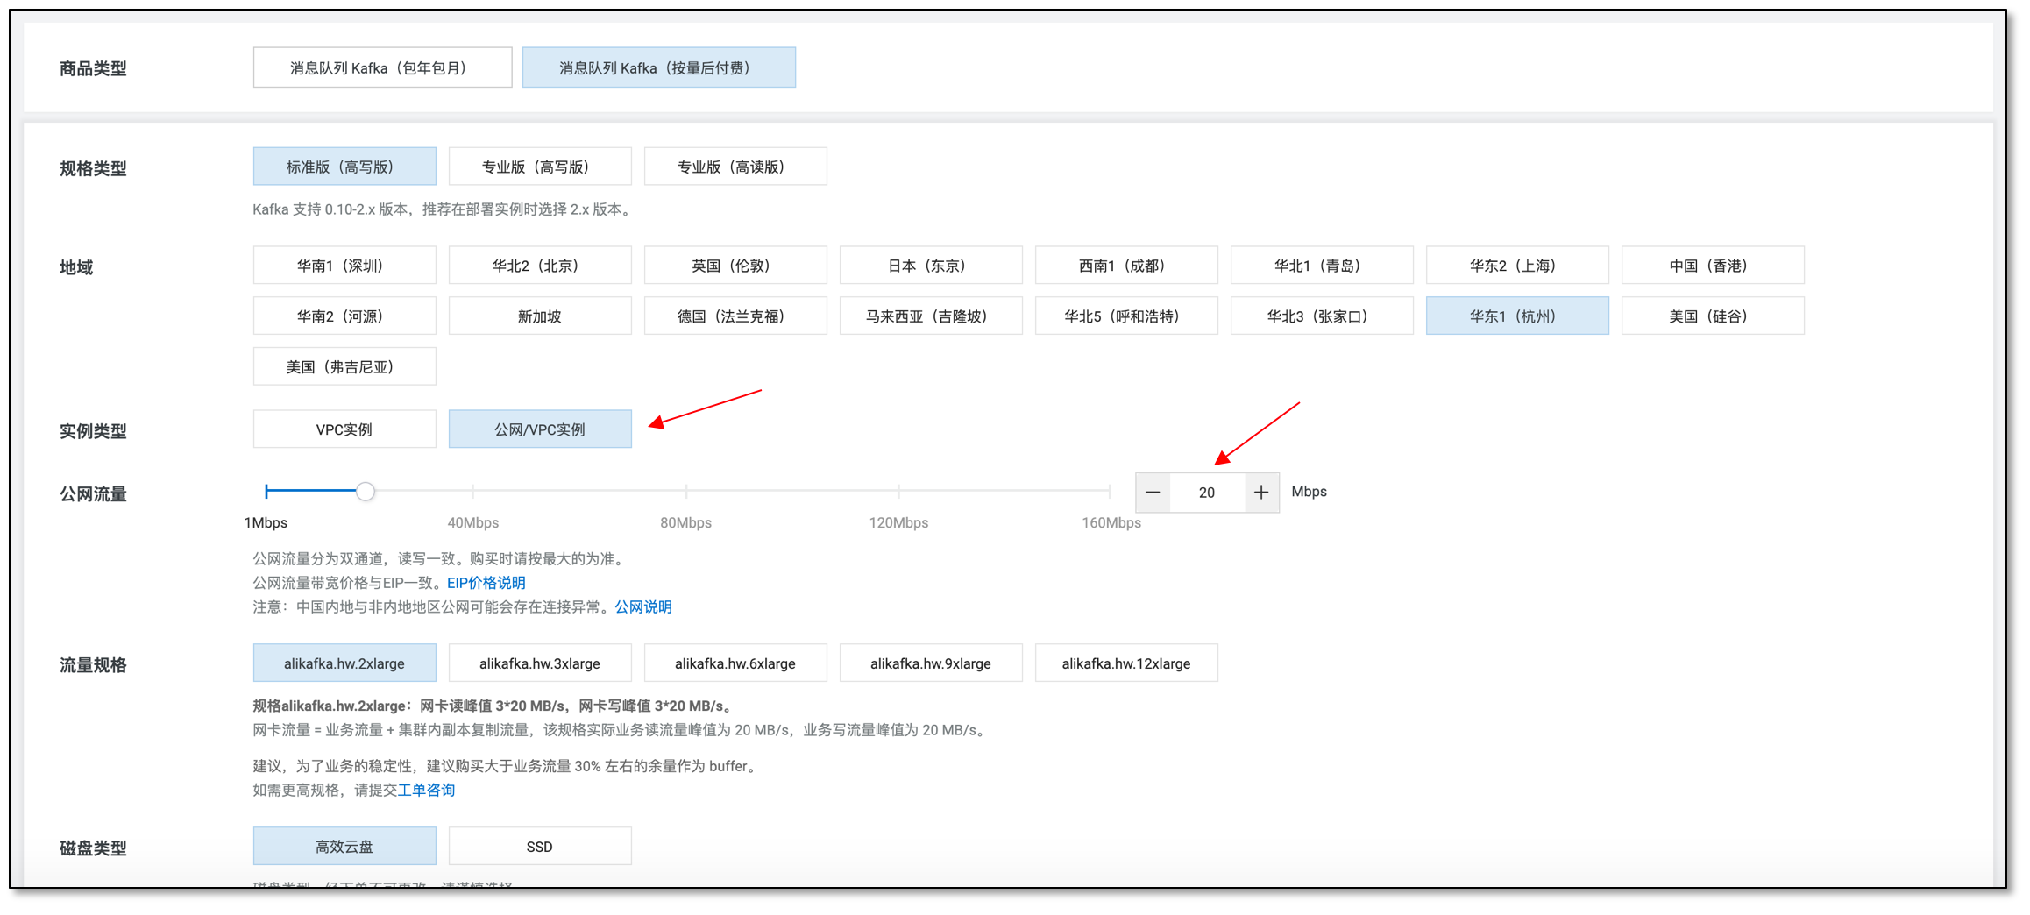This screenshot has height=915, width=2030.
Task: Click the minus button to decrease bandwidth
Action: click(x=1153, y=493)
